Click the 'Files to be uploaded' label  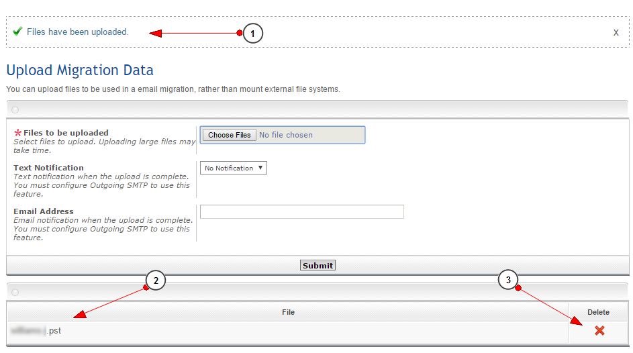click(66, 133)
